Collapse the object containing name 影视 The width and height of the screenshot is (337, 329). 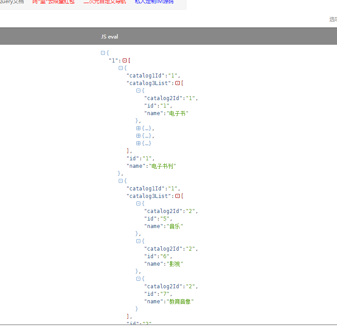point(138,241)
